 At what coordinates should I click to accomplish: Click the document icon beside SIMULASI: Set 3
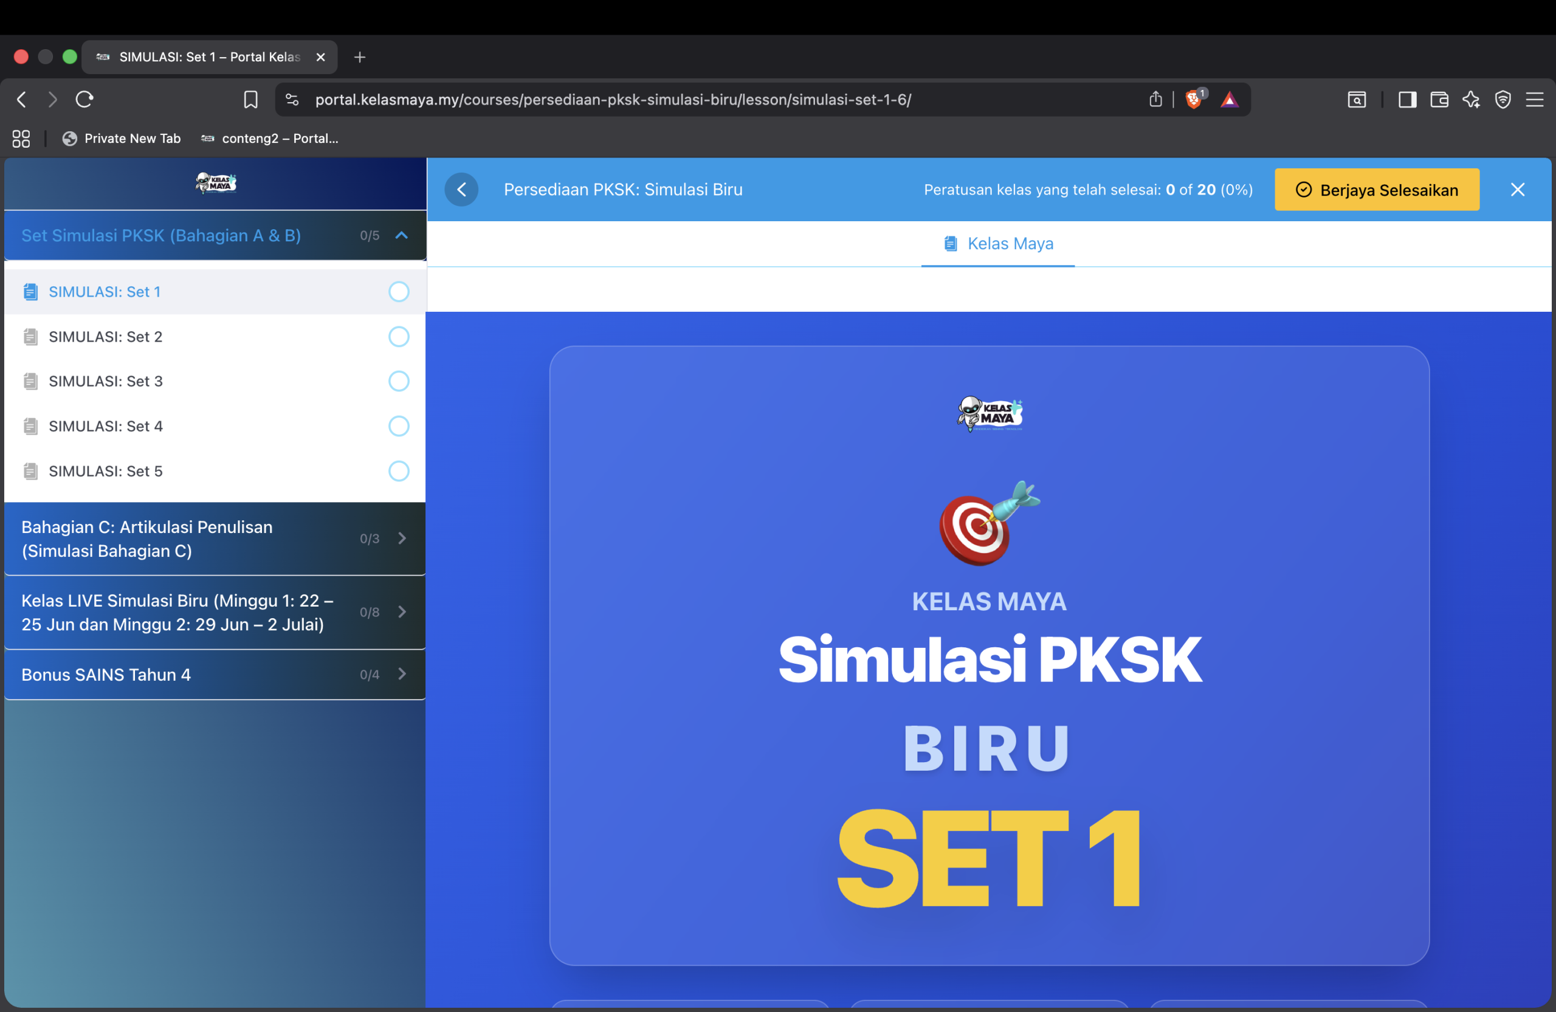click(x=30, y=381)
